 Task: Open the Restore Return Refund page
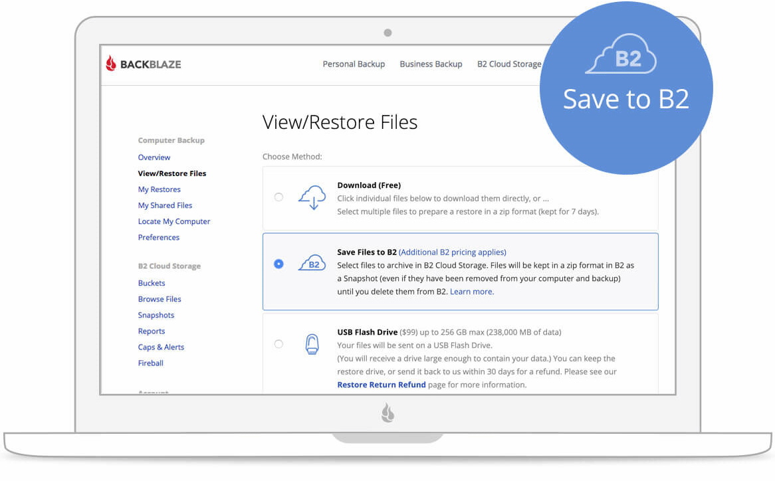[x=381, y=385]
